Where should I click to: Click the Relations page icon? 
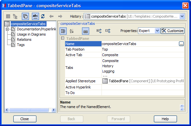pos(13,39)
